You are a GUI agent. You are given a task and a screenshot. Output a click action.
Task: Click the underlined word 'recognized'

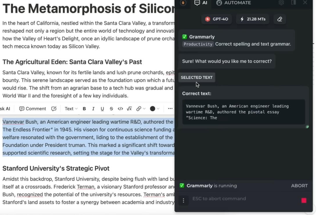(30, 195)
